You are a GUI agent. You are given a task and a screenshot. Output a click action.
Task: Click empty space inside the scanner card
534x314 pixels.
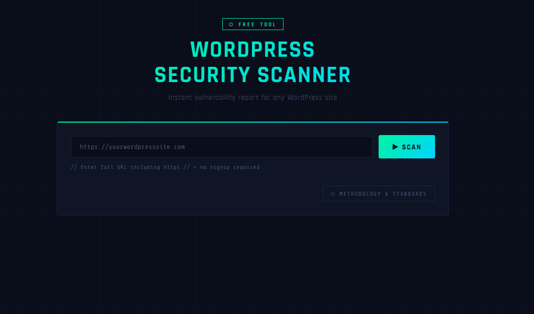(191, 196)
